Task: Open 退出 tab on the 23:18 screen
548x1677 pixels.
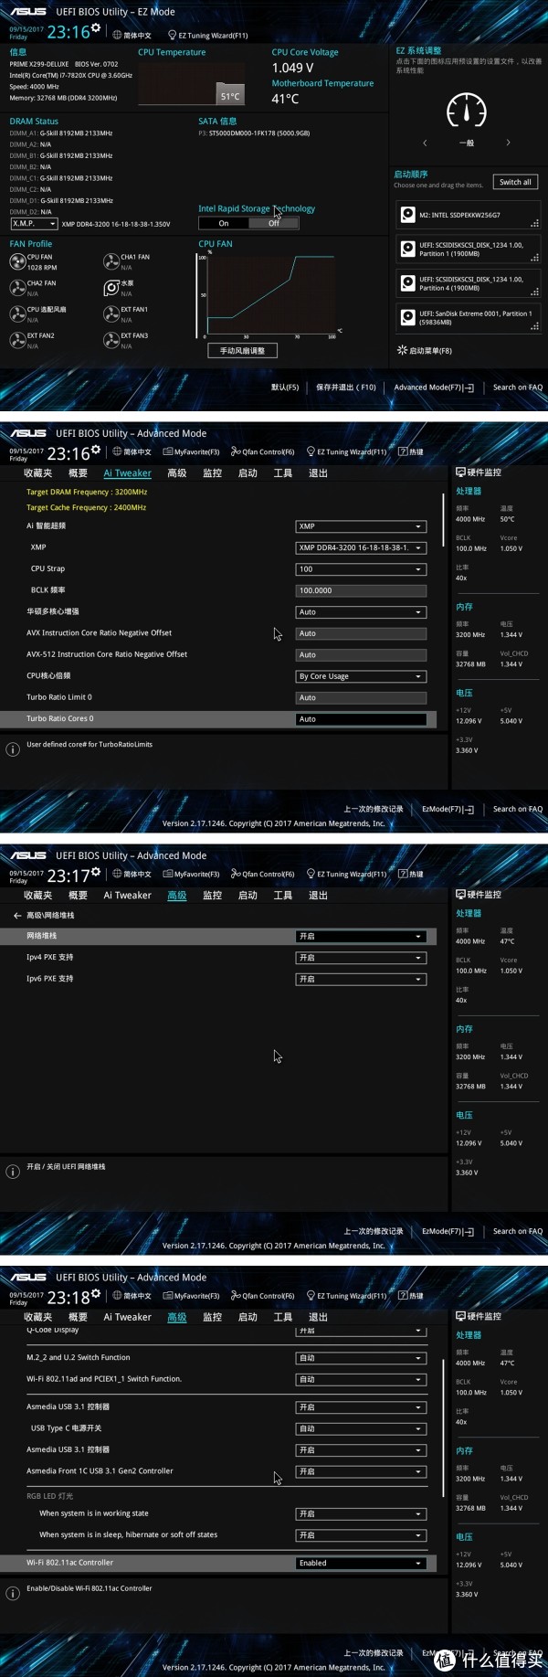Action: 318,1317
